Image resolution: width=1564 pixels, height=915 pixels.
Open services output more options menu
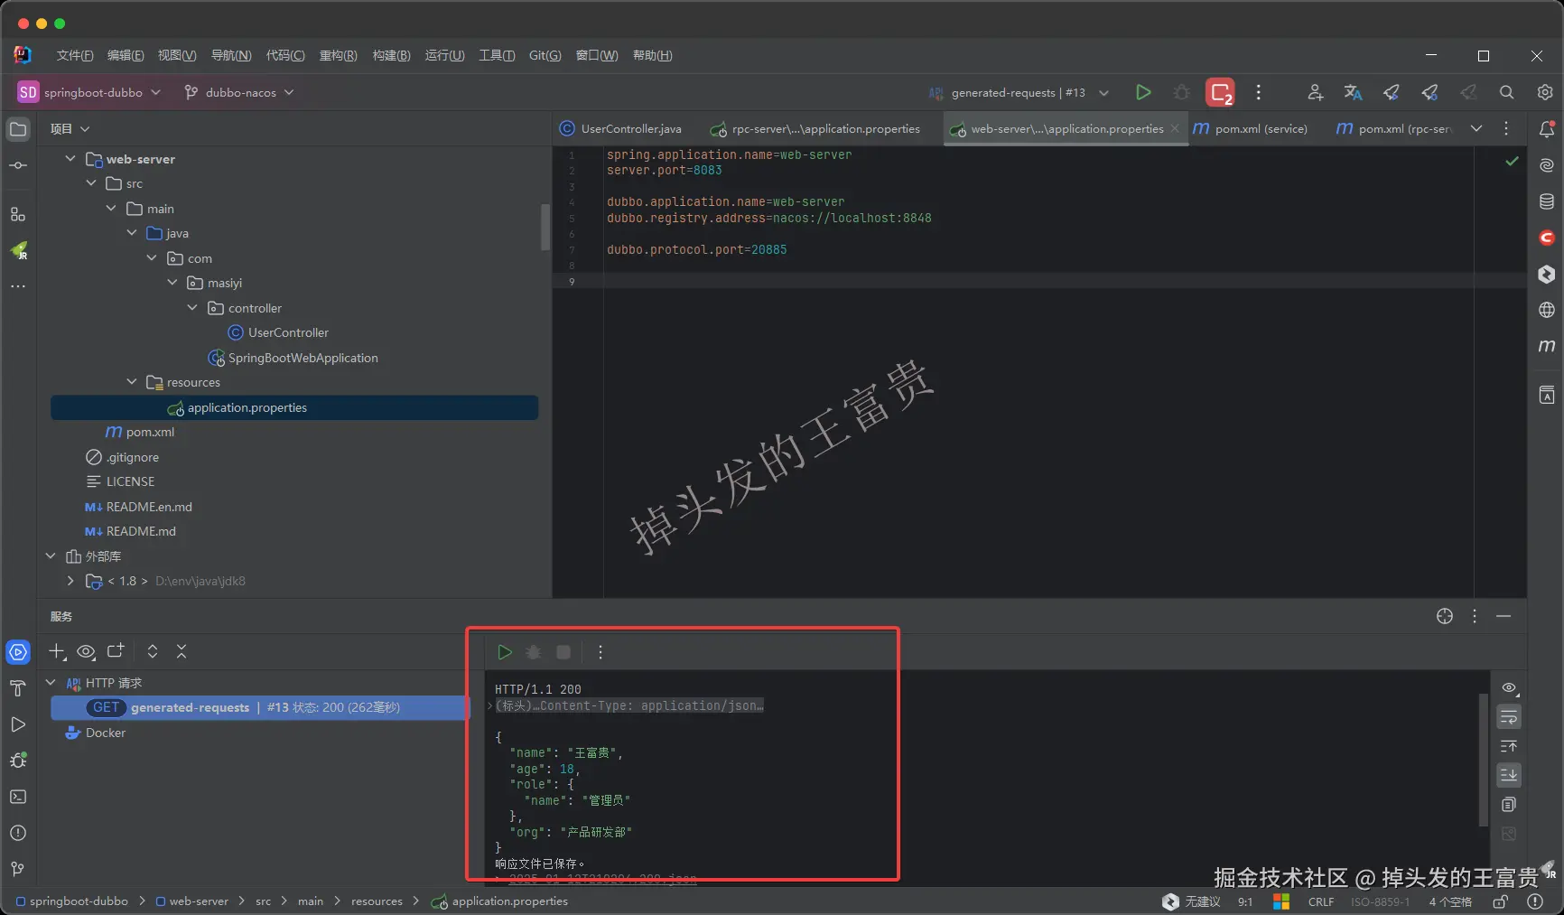click(x=600, y=652)
